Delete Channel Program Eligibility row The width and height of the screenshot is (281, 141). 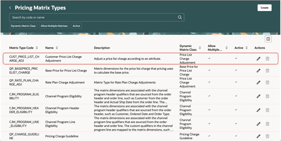pos(268,96)
